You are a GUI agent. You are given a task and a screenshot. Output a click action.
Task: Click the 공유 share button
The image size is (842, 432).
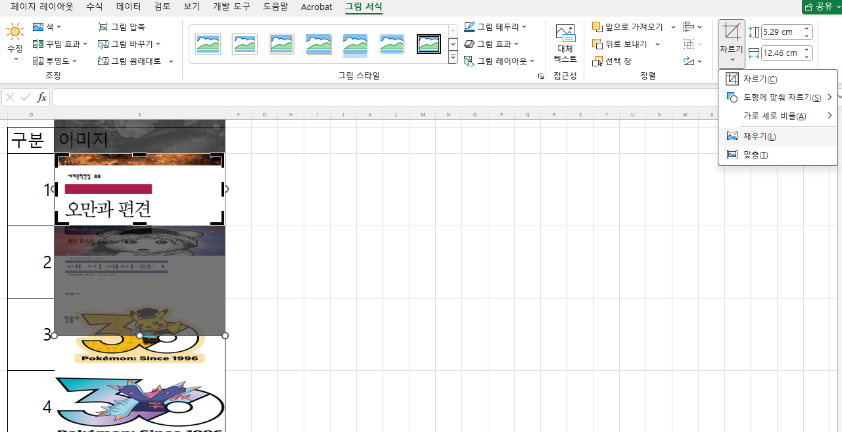click(x=822, y=7)
